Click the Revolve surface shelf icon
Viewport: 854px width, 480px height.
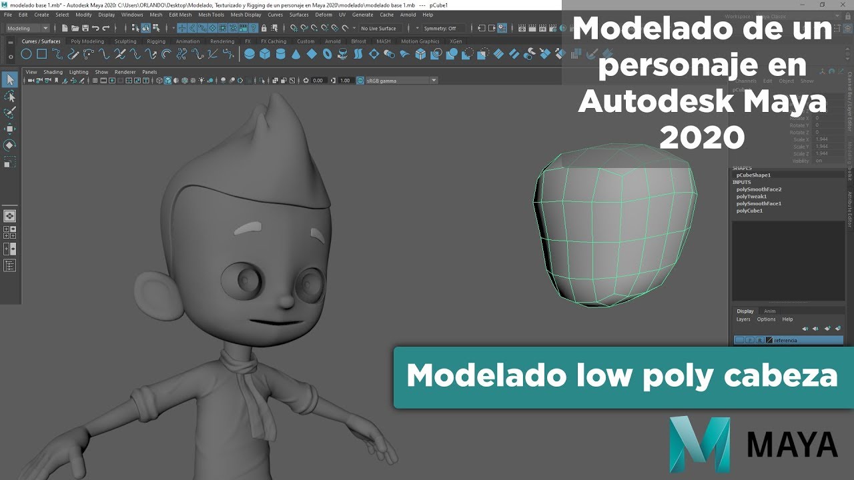click(x=342, y=54)
